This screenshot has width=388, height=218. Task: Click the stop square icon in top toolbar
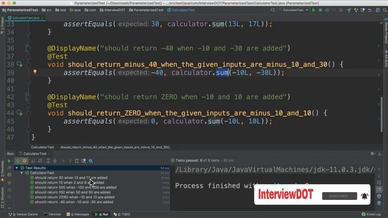(341, 10)
